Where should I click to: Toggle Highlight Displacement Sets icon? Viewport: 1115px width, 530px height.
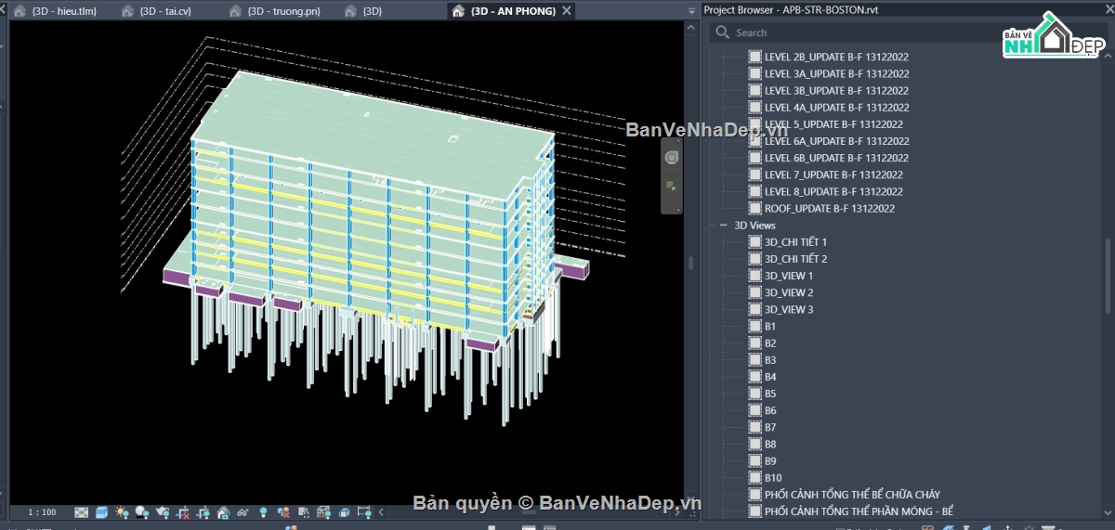point(345,512)
